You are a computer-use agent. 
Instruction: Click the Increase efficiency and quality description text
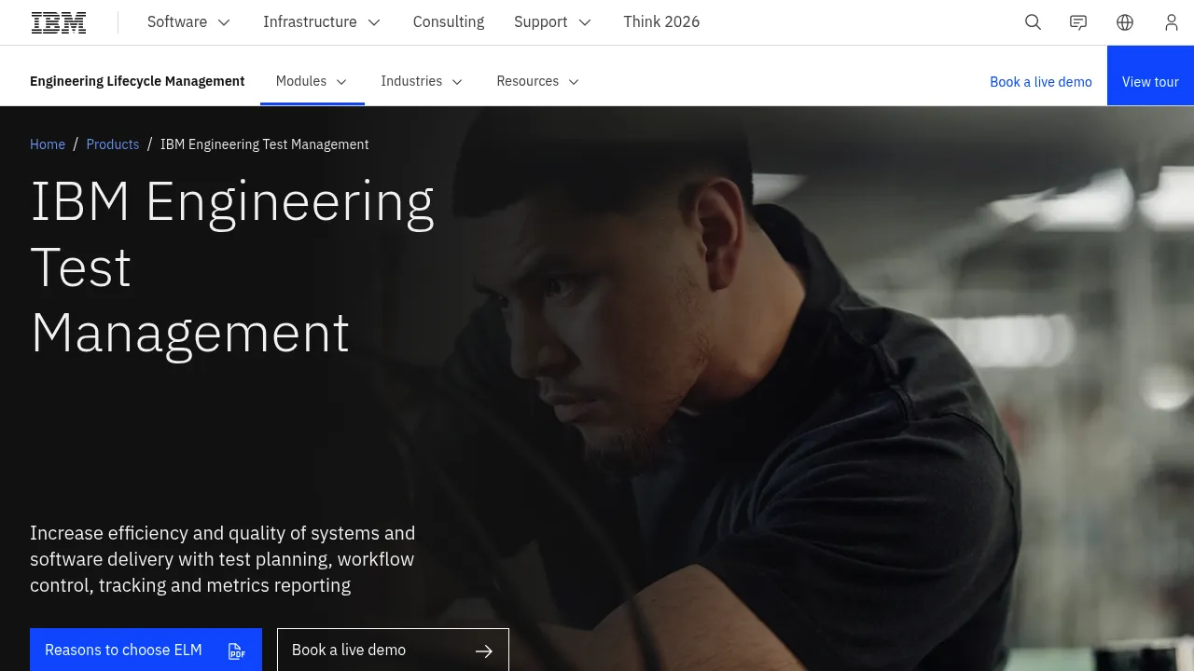pos(223,559)
